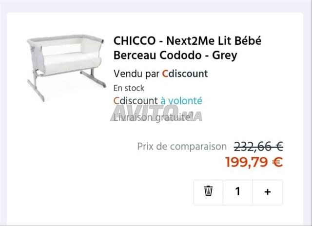Select the quantity field showing 1
The image size is (312, 226).
pos(237,191)
